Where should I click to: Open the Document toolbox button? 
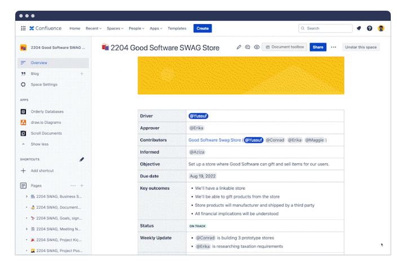tap(285, 47)
